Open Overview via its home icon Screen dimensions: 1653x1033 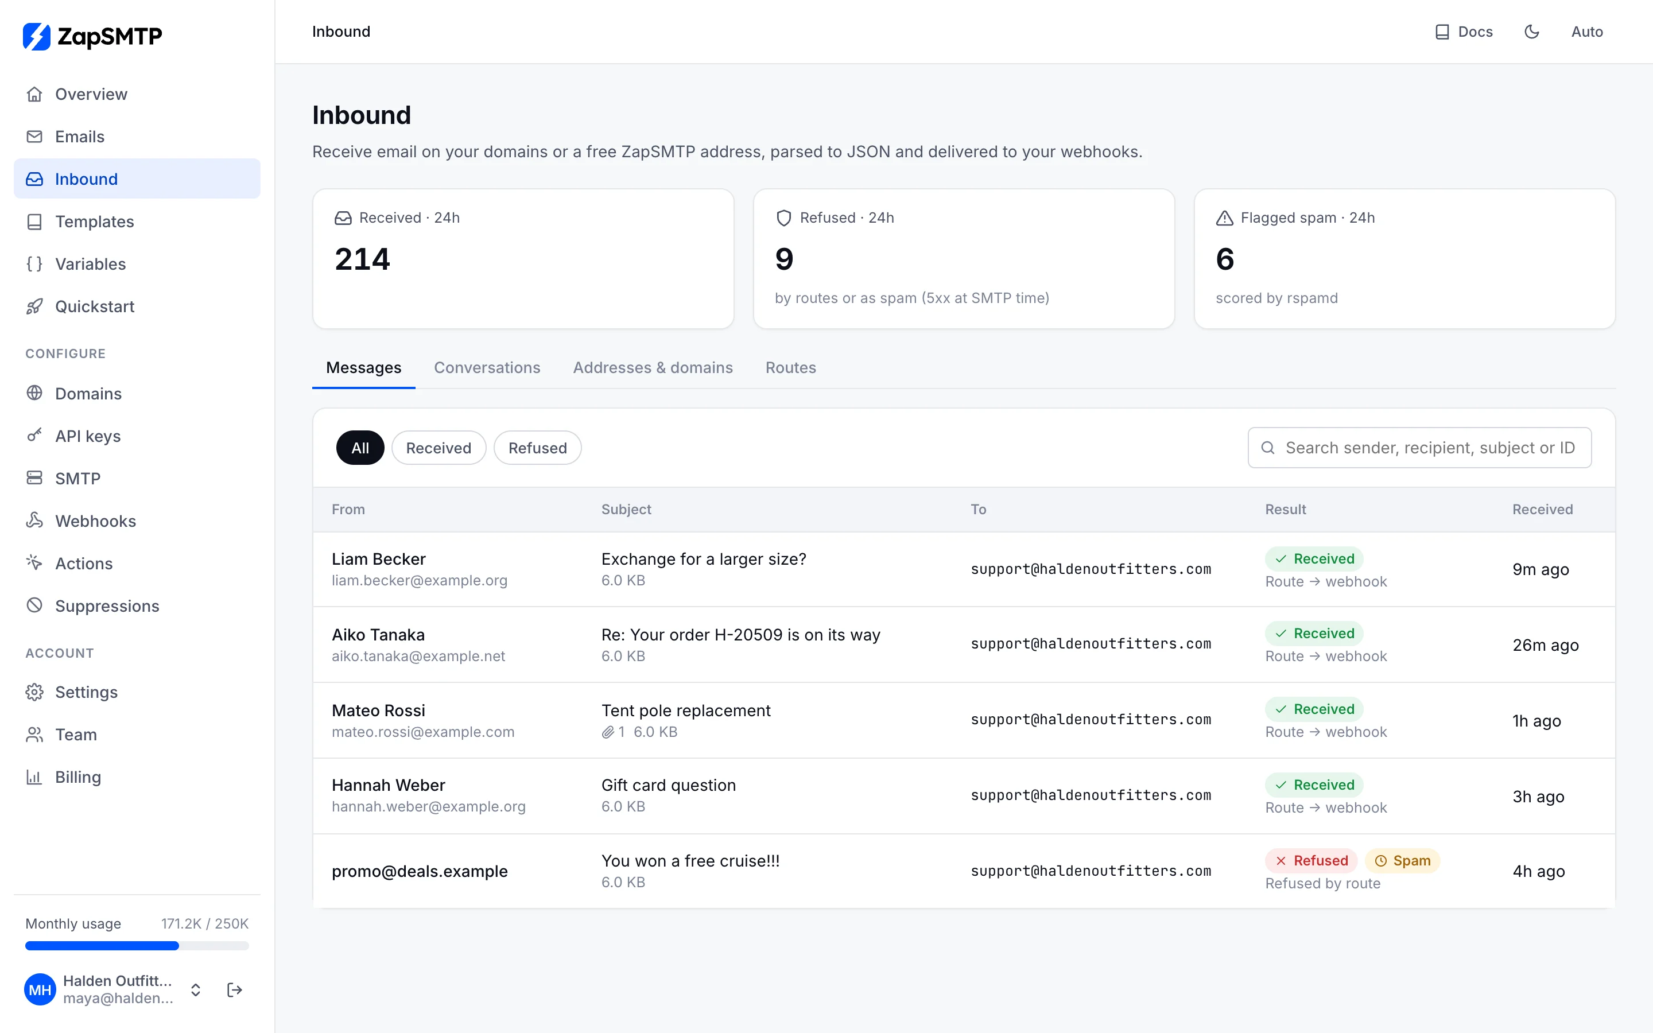34,94
